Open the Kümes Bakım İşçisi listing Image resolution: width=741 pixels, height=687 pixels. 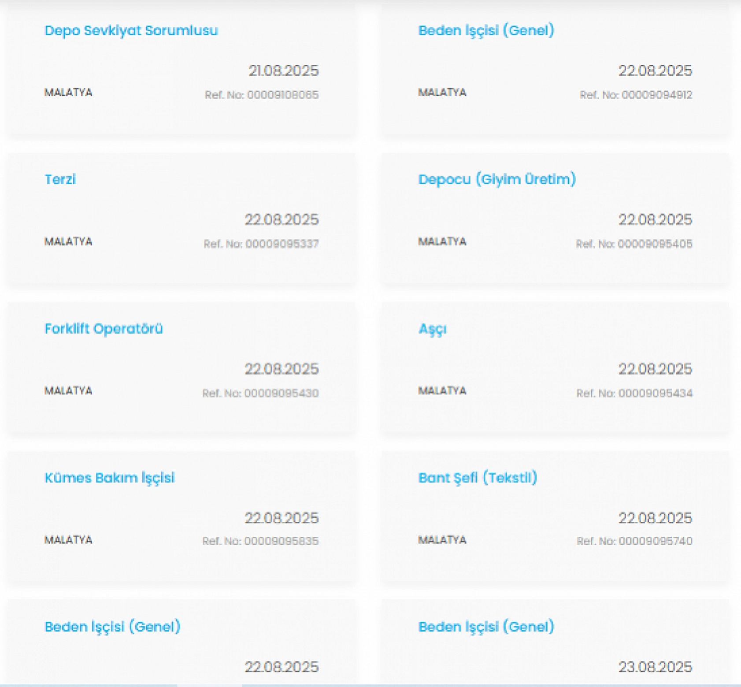click(110, 478)
